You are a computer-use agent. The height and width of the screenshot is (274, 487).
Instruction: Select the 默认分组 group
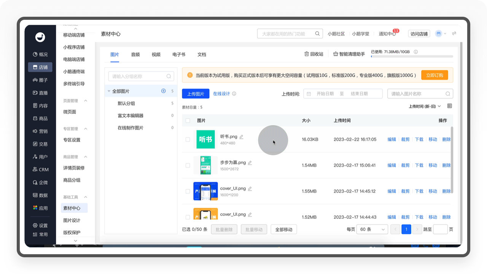[x=126, y=104]
